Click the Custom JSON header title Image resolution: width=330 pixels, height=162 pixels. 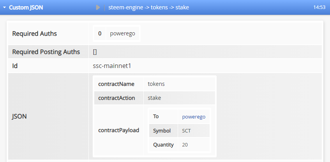pyautogui.click(x=26, y=7)
